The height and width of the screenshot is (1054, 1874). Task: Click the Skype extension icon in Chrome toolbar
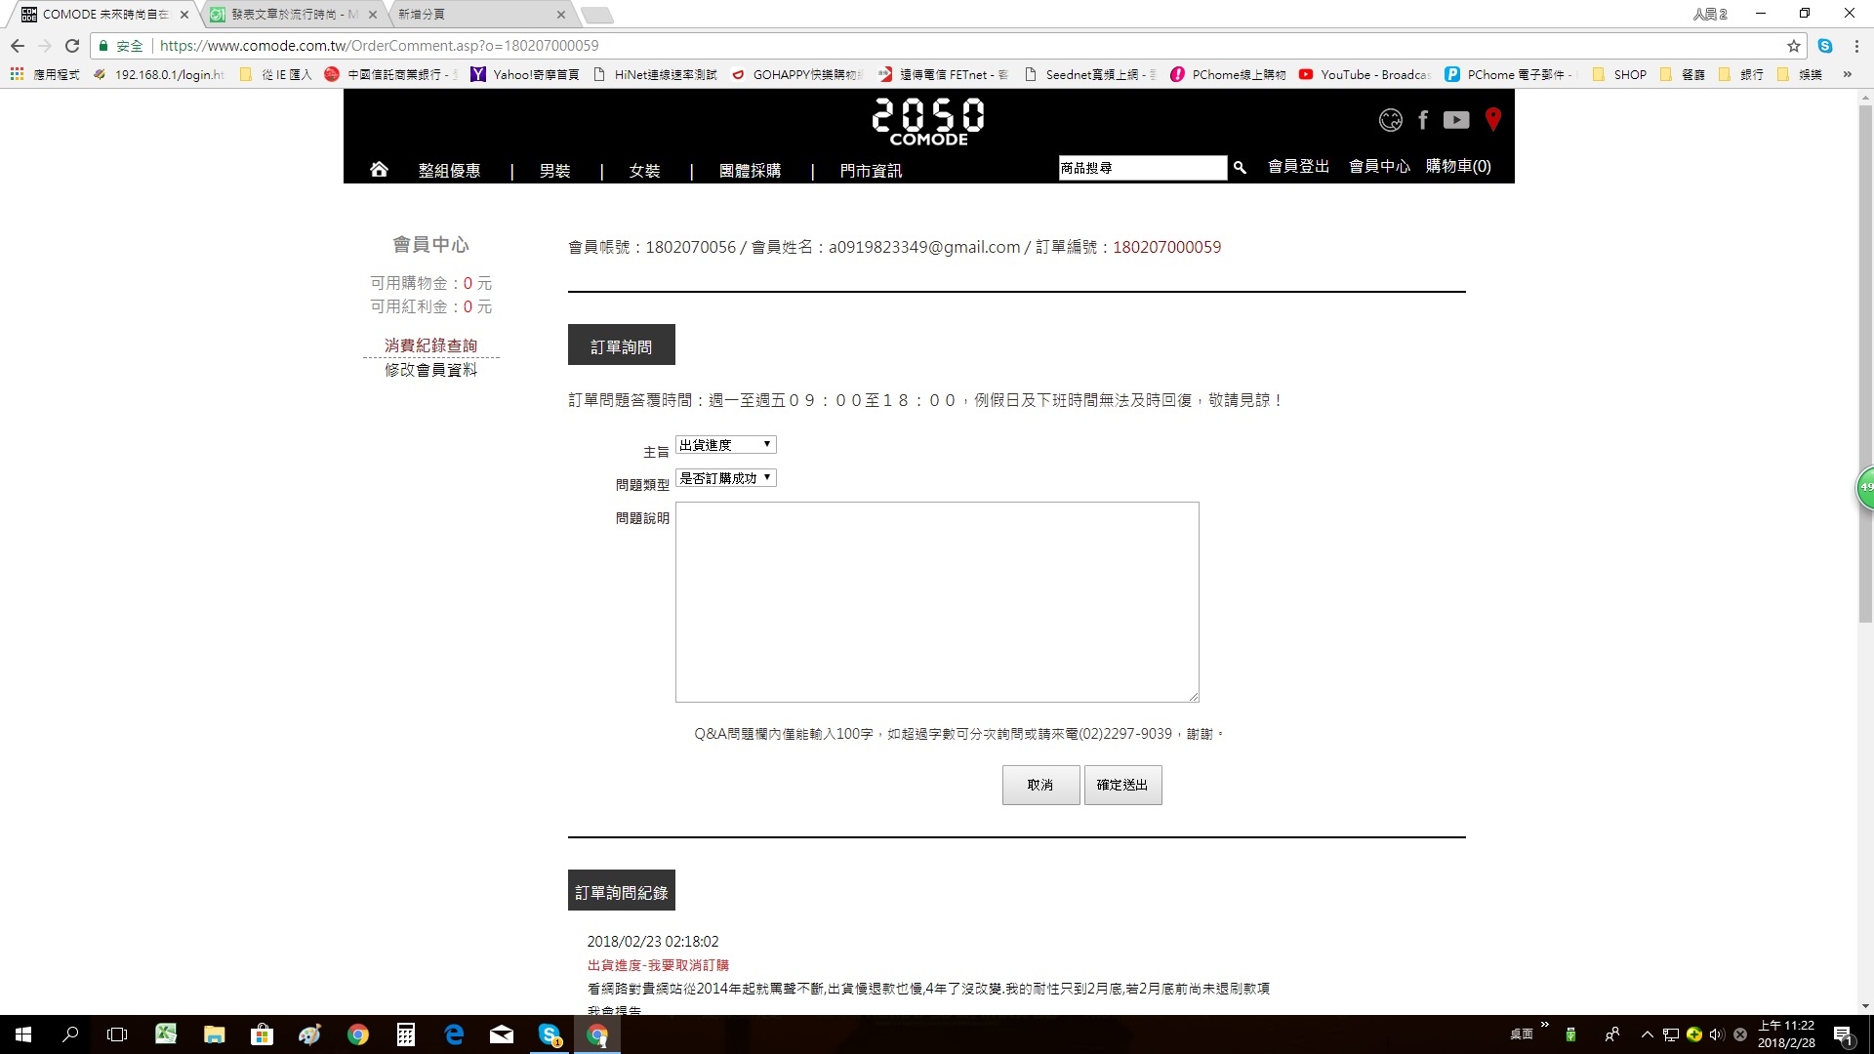point(1825,46)
